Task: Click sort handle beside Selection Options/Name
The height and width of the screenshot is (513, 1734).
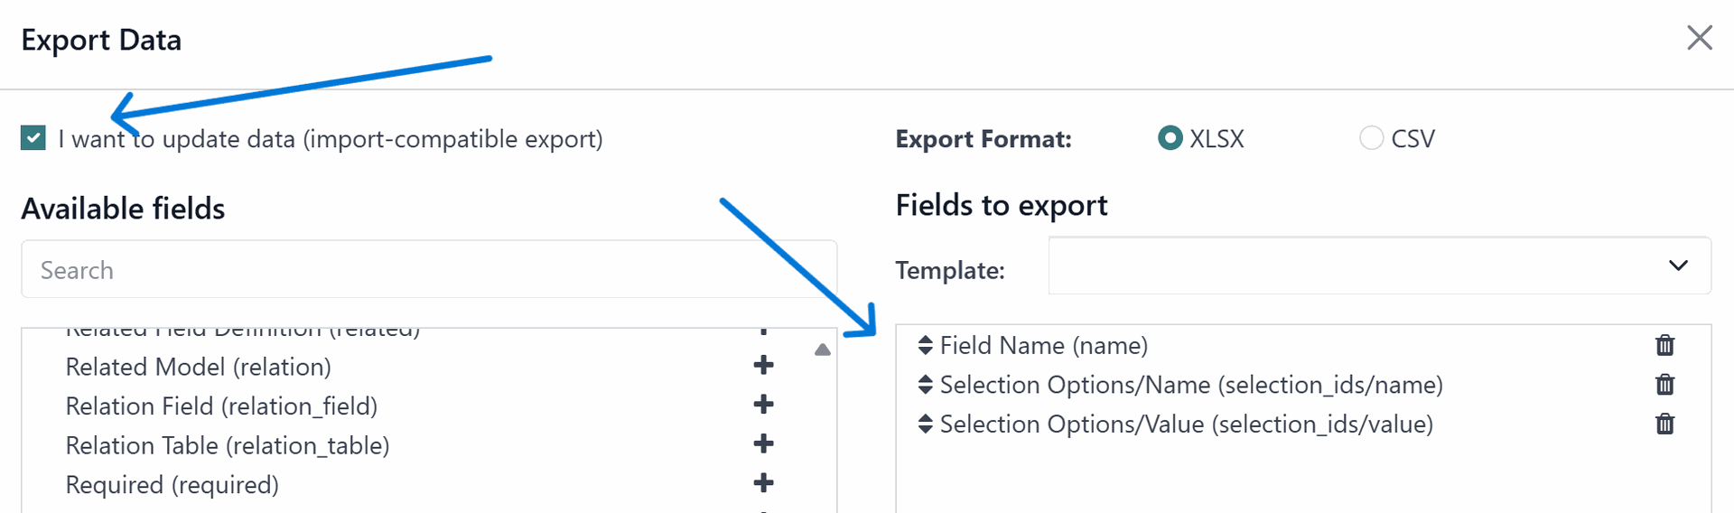Action: [x=925, y=385]
